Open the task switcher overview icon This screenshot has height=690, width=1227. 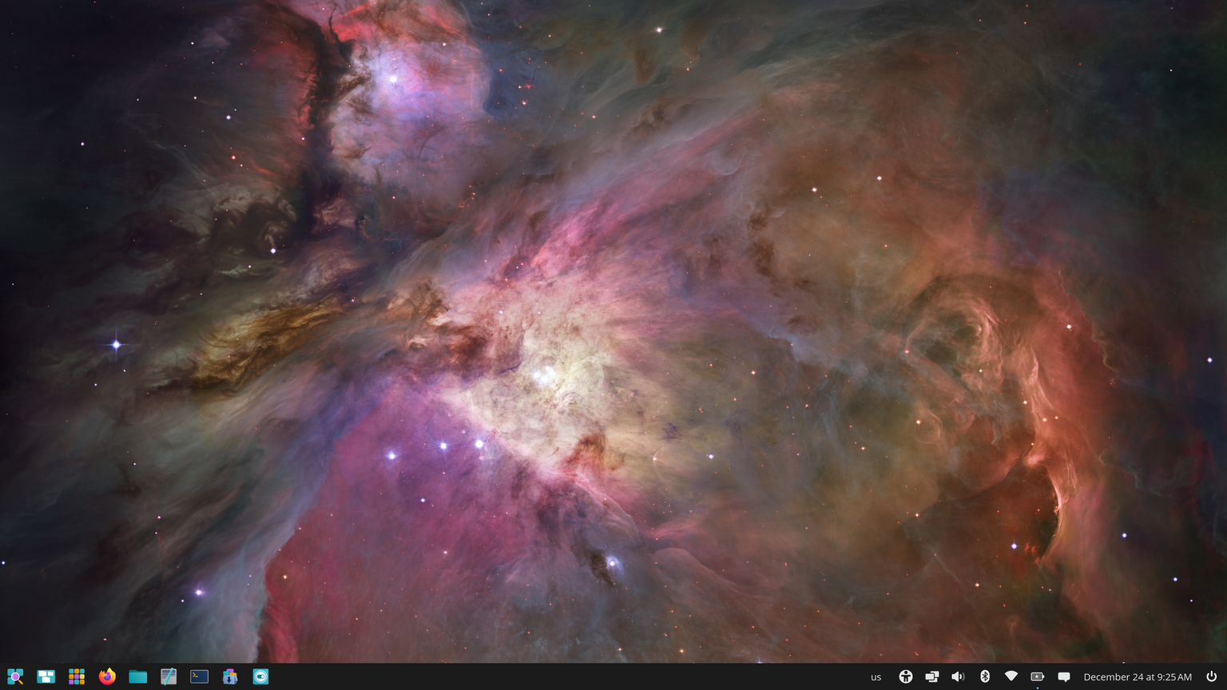(x=46, y=676)
